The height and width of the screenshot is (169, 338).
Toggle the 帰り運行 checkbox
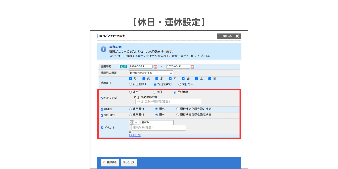point(102,115)
